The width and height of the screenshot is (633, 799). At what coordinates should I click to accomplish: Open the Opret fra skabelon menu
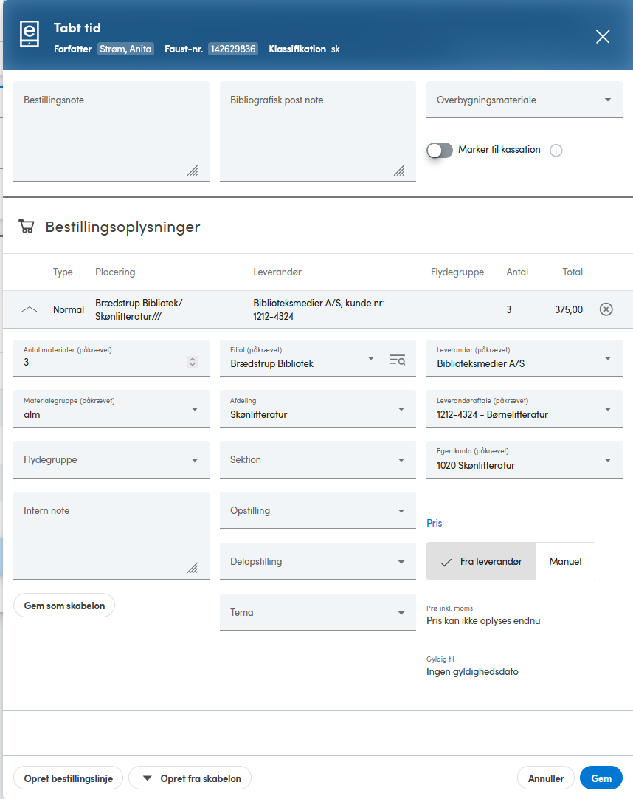point(190,778)
